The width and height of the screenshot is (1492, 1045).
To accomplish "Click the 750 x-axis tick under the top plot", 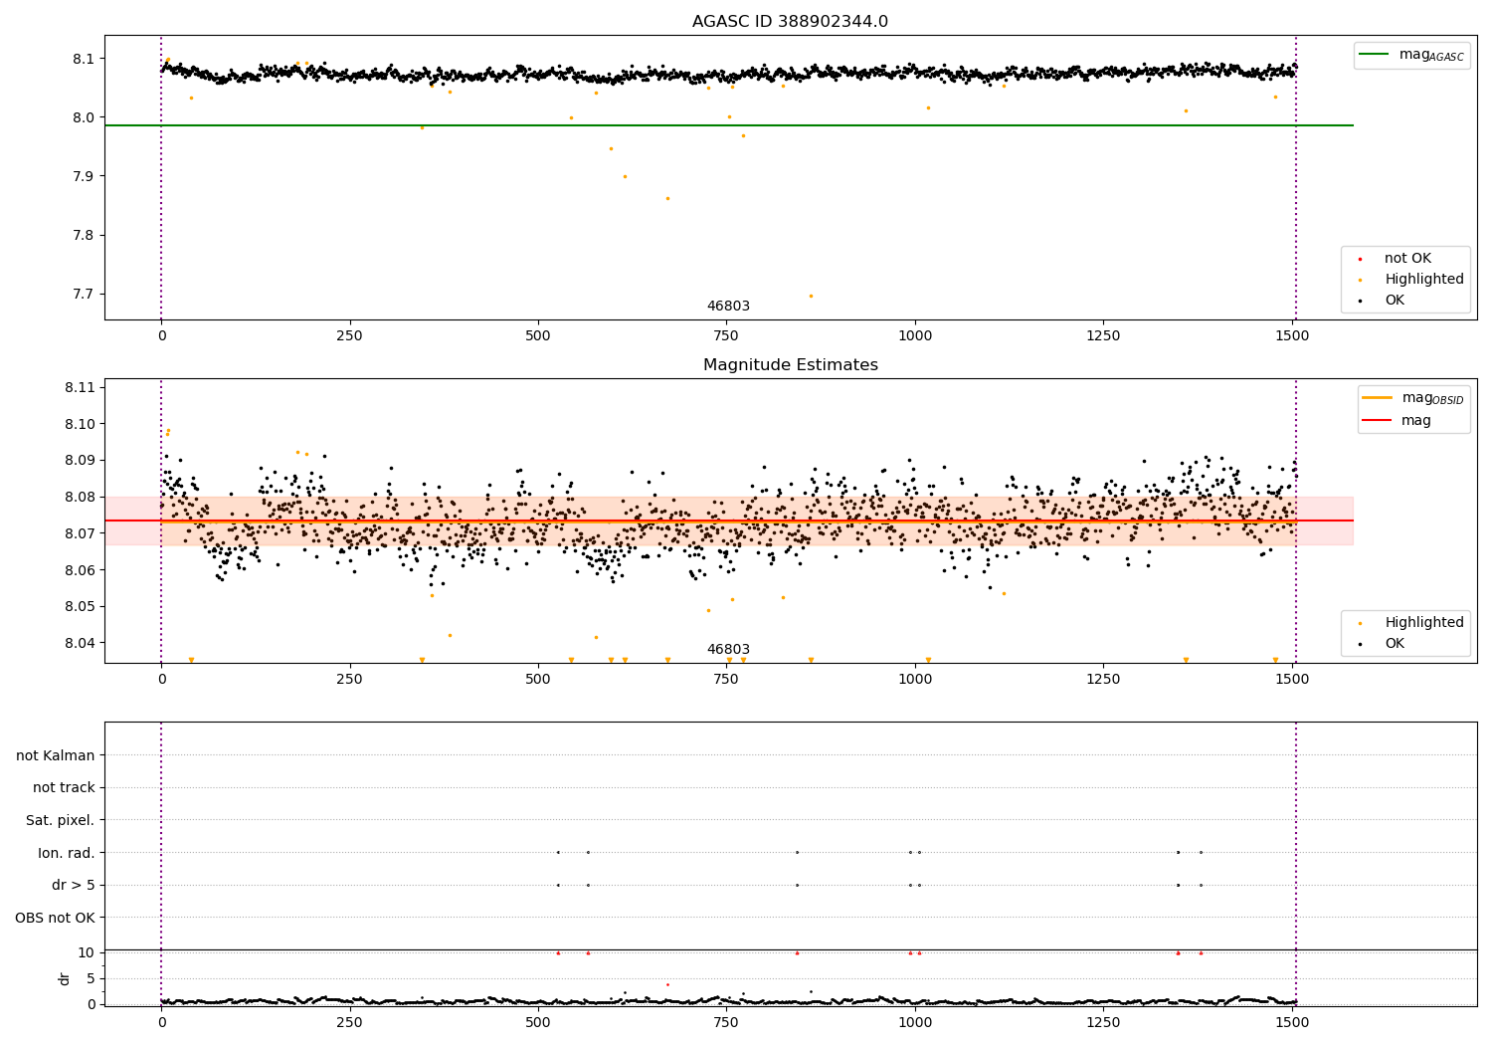I will (x=726, y=335).
